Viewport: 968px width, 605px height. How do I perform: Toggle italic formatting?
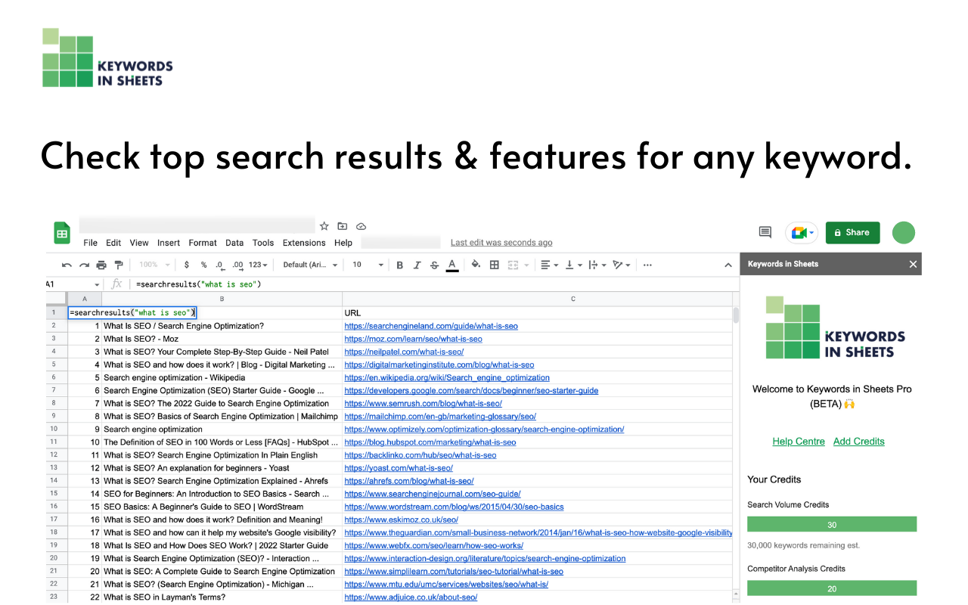pos(417,265)
